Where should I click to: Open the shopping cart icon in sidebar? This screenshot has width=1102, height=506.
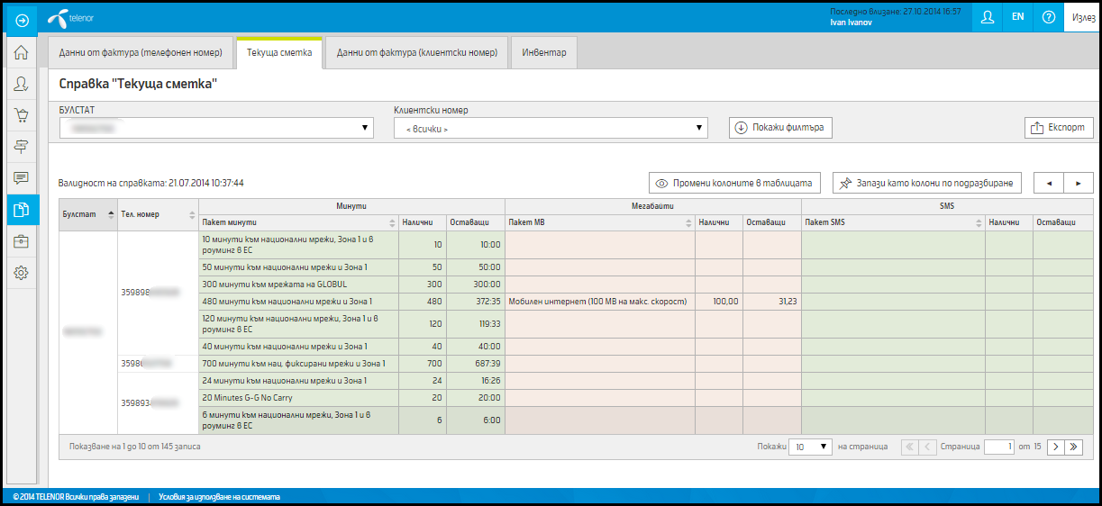tap(21, 115)
